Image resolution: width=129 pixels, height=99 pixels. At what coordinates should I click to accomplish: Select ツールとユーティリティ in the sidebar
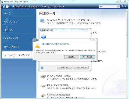[x=17, y=55]
